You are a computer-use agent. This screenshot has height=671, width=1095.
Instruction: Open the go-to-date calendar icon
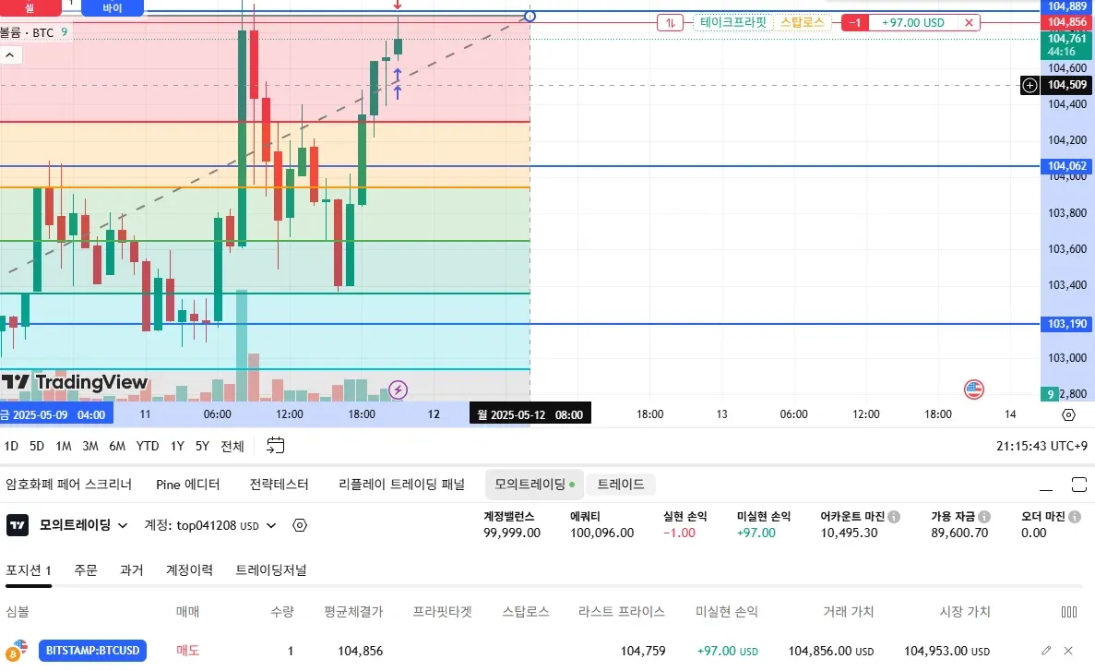tap(276, 445)
